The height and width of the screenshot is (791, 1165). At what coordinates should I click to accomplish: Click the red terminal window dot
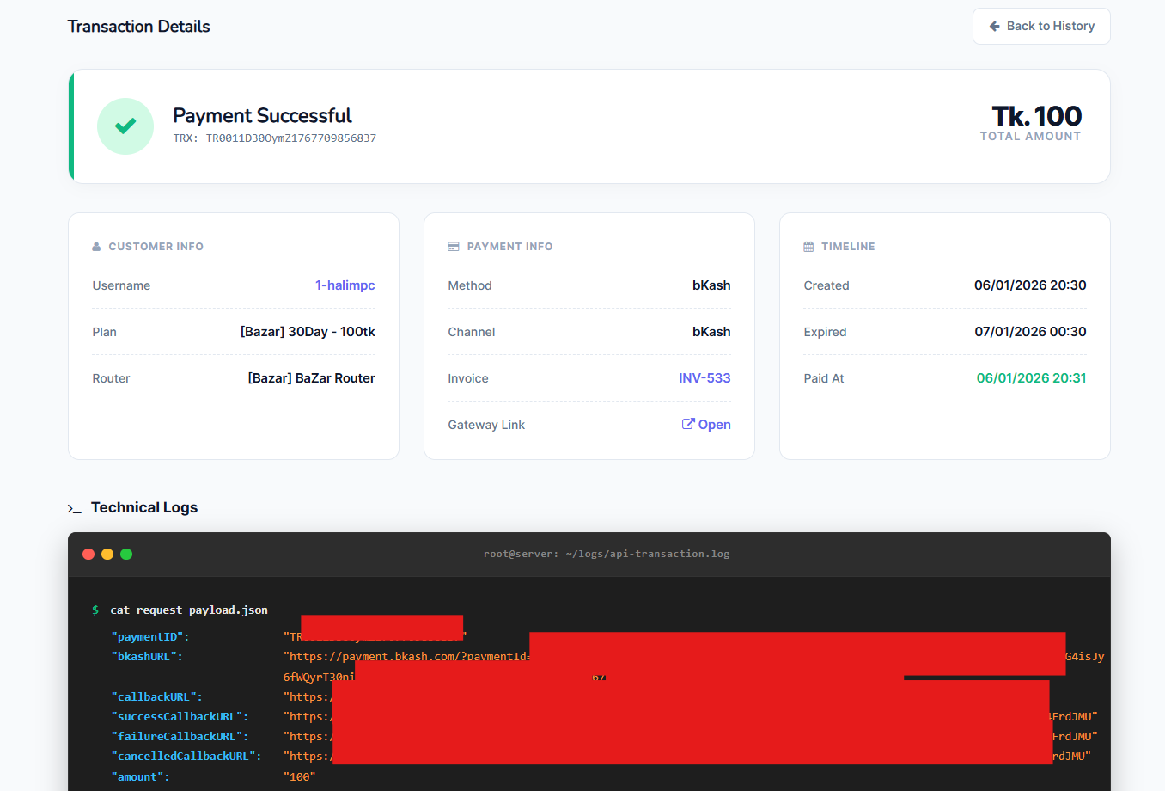(88, 554)
